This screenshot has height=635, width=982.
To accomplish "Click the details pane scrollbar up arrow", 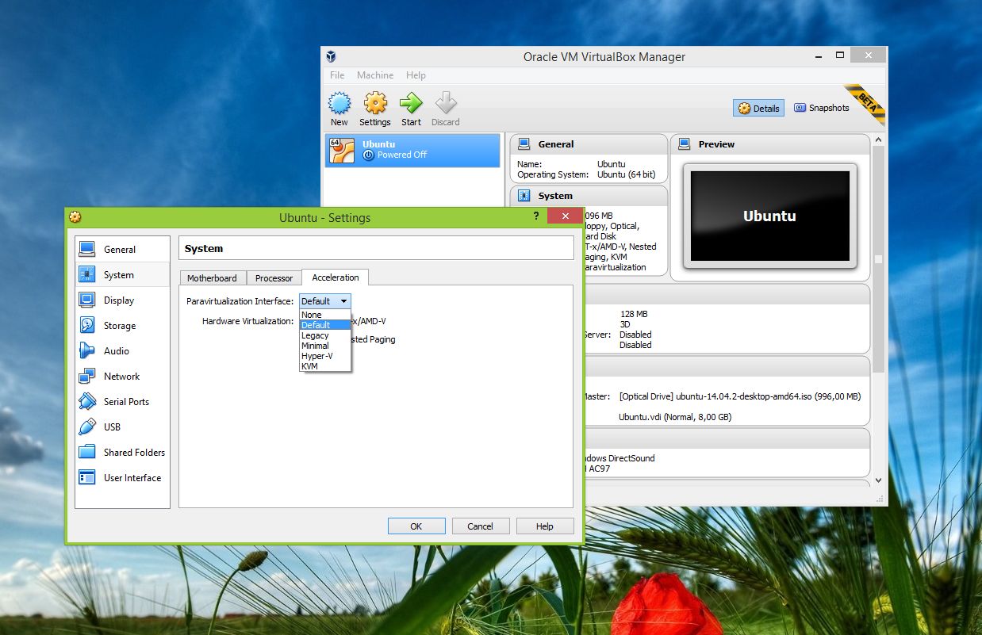I will click(878, 140).
